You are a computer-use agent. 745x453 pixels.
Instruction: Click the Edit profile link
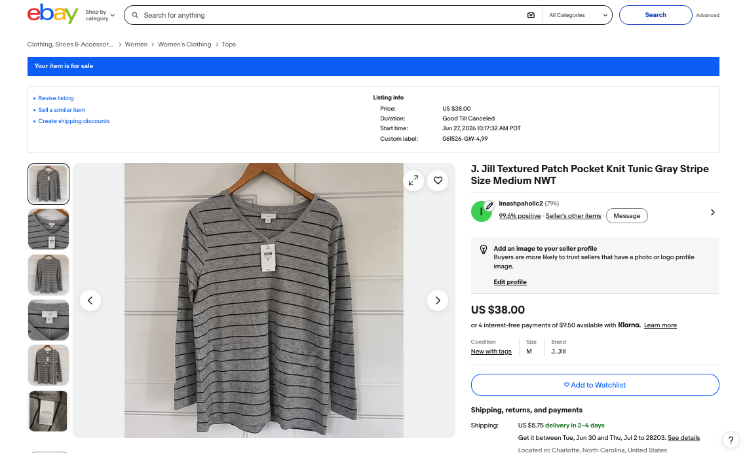tap(510, 282)
